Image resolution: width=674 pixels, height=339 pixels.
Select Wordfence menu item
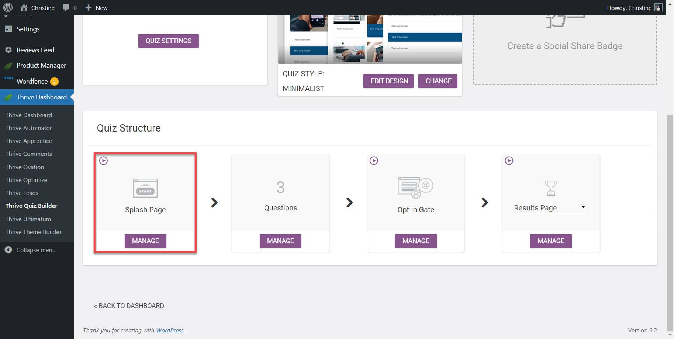click(32, 81)
